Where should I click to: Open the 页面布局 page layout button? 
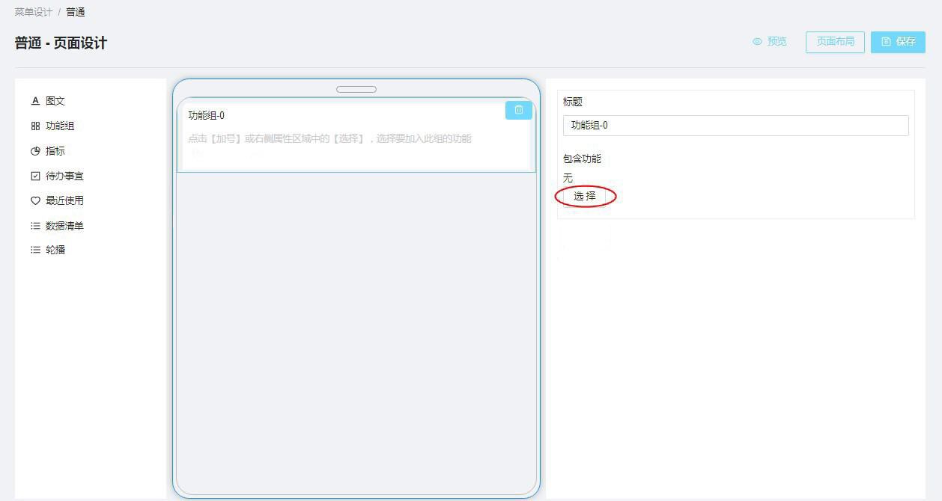pyautogui.click(x=835, y=42)
